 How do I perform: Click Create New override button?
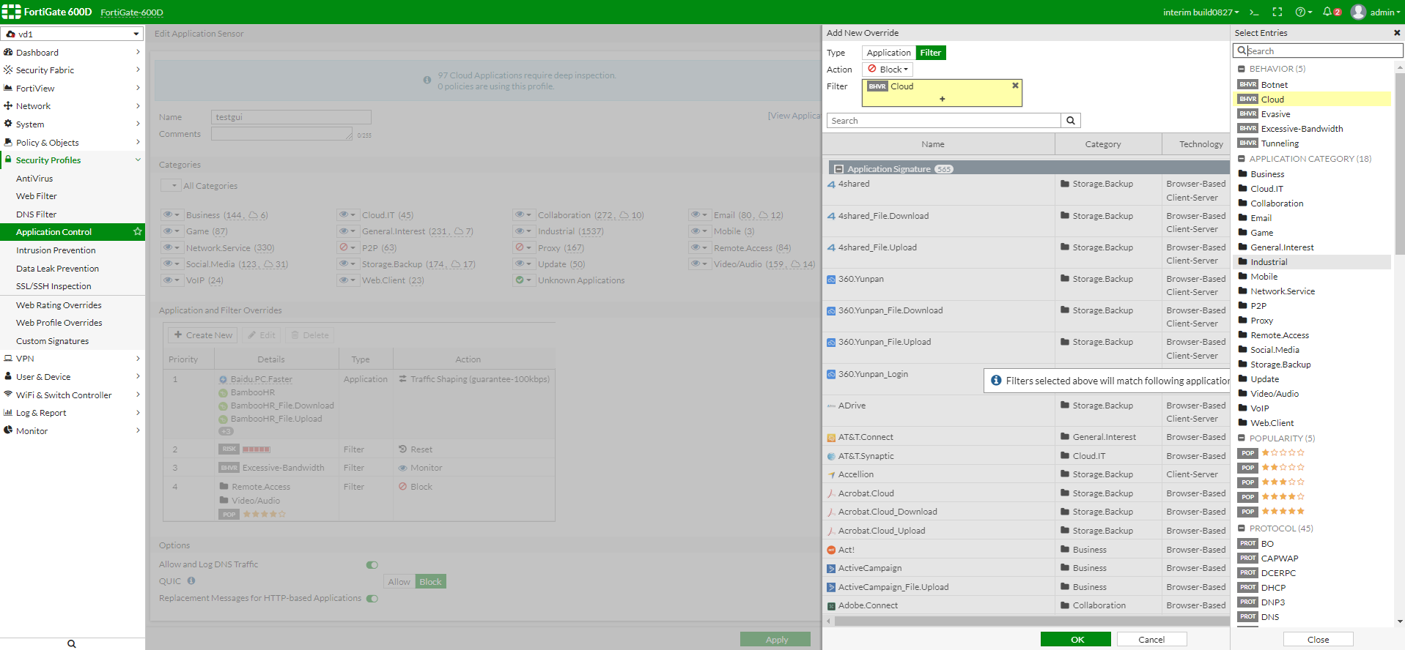[203, 335]
